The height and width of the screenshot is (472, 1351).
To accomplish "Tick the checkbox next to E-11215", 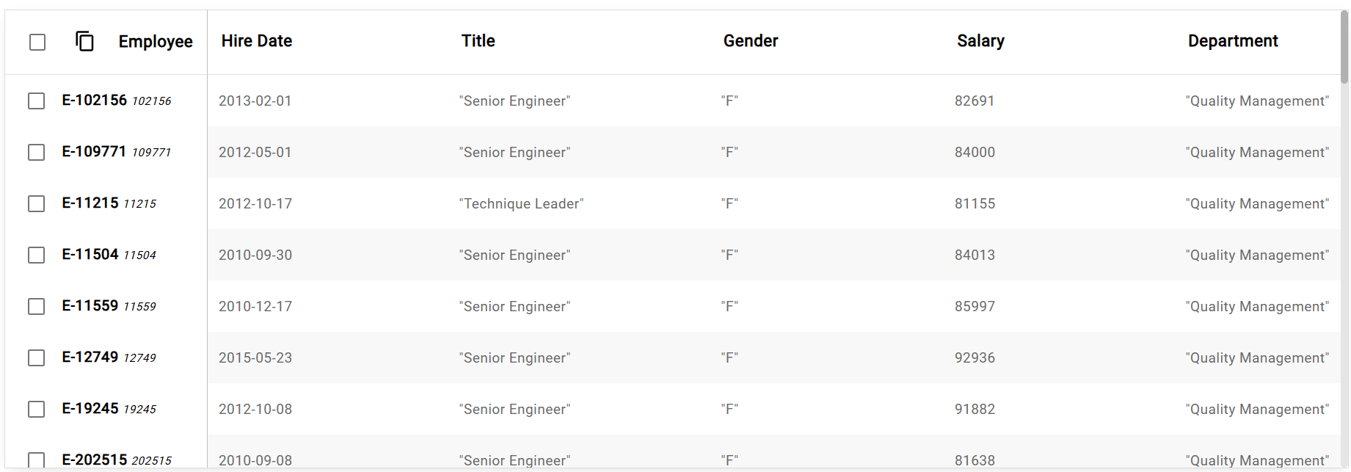I will point(36,203).
